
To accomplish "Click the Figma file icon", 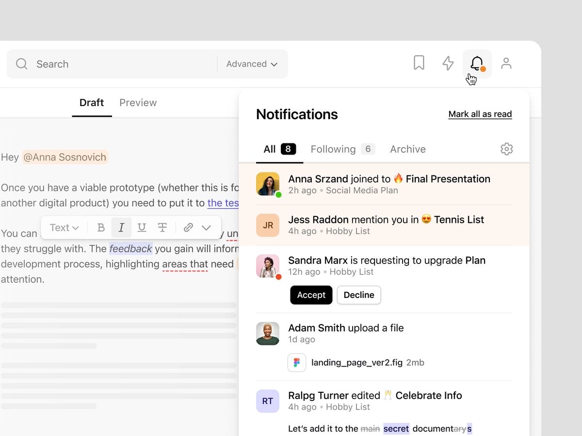I will 297,362.
